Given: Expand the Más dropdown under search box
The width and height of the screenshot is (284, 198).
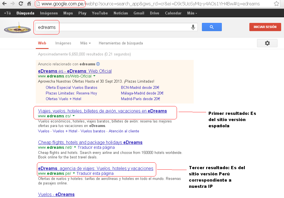Looking at the screenshot, I should point(85,43).
